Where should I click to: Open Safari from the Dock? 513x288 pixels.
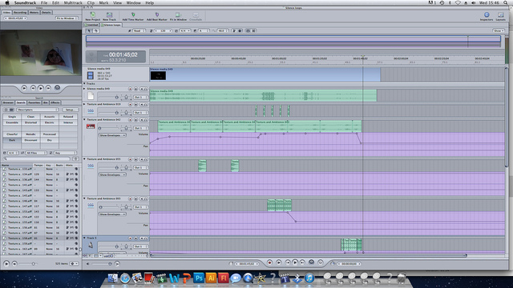coord(125,278)
